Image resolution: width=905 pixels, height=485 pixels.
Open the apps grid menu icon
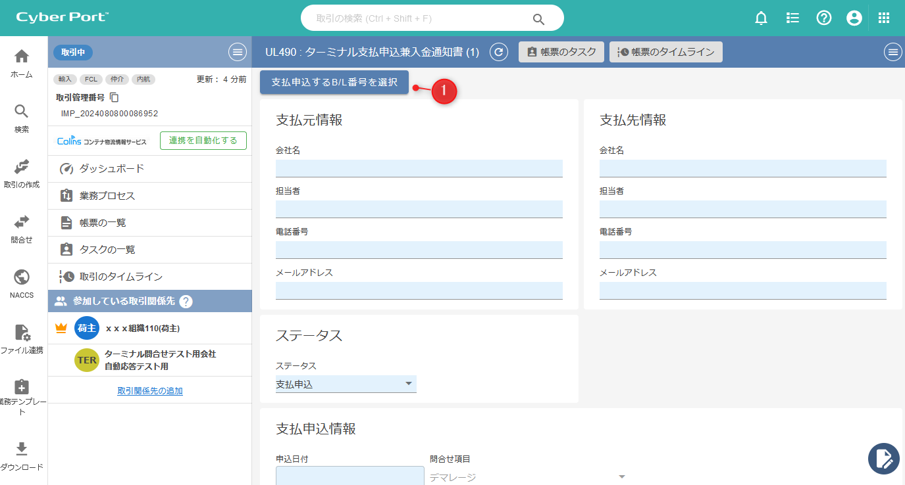884,18
